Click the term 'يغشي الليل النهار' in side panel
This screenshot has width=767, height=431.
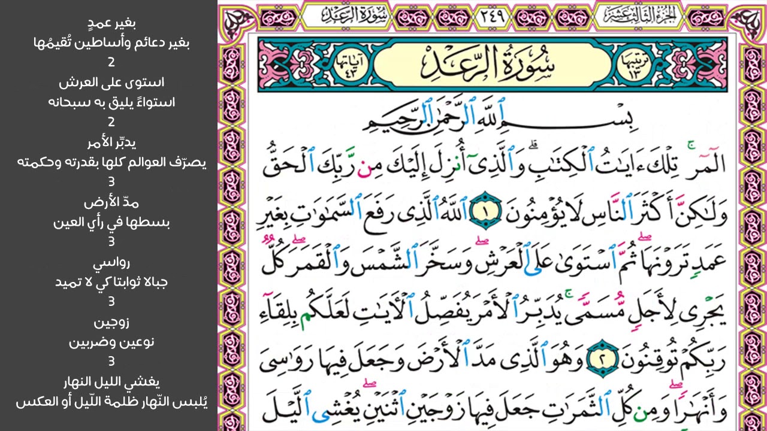111,382
